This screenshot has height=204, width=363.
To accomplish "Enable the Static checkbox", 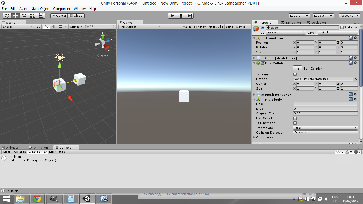I will (342, 27).
